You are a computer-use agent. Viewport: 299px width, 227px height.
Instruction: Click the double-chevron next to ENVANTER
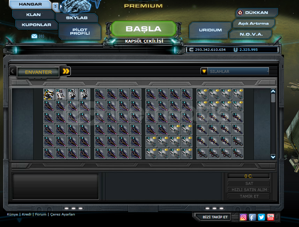click(66, 71)
